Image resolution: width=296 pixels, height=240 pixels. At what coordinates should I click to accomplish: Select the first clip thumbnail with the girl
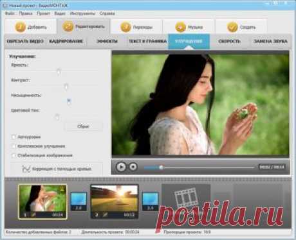(43, 201)
